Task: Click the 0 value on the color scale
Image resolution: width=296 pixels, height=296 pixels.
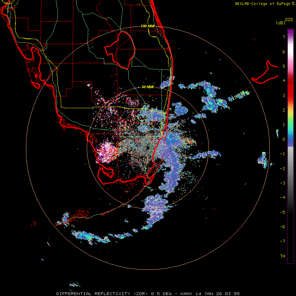Action: [x=284, y=139]
